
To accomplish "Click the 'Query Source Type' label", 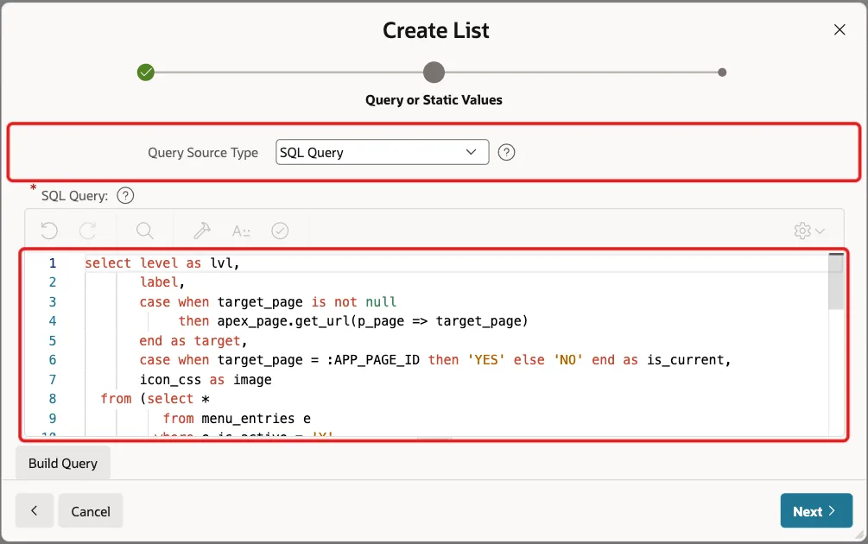I will 203,153.
